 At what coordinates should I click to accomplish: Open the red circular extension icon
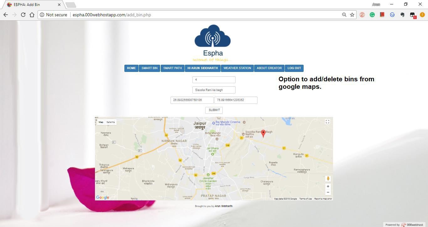pyautogui.click(x=362, y=15)
